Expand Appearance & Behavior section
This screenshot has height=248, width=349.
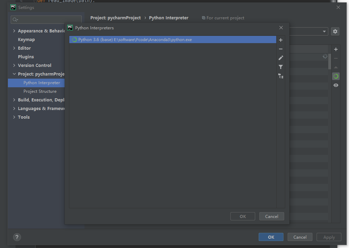tap(14, 31)
